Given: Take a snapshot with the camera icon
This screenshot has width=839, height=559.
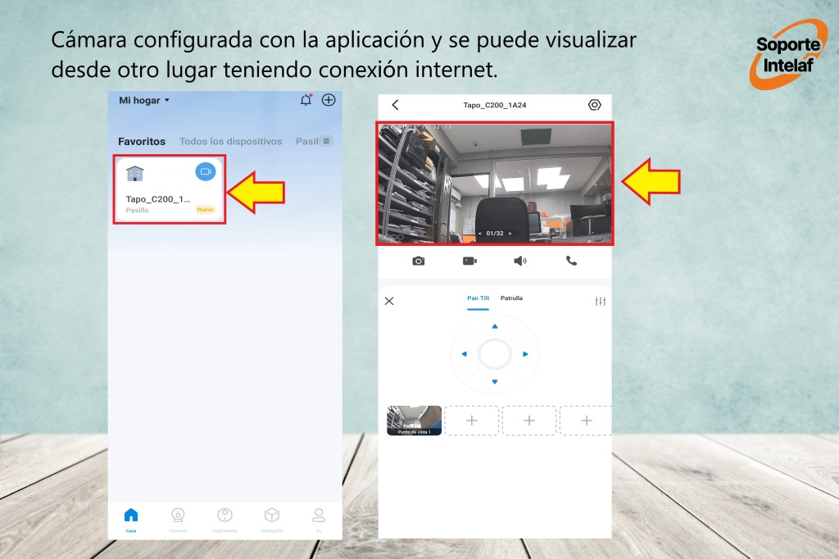Looking at the screenshot, I should tap(419, 261).
